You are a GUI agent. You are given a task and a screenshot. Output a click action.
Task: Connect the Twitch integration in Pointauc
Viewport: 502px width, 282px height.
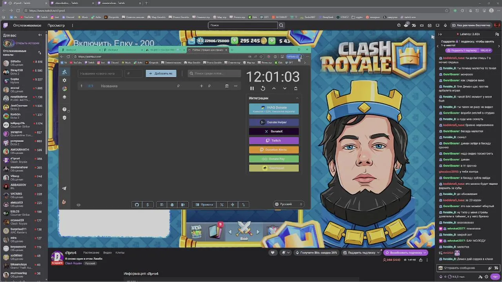274,141
